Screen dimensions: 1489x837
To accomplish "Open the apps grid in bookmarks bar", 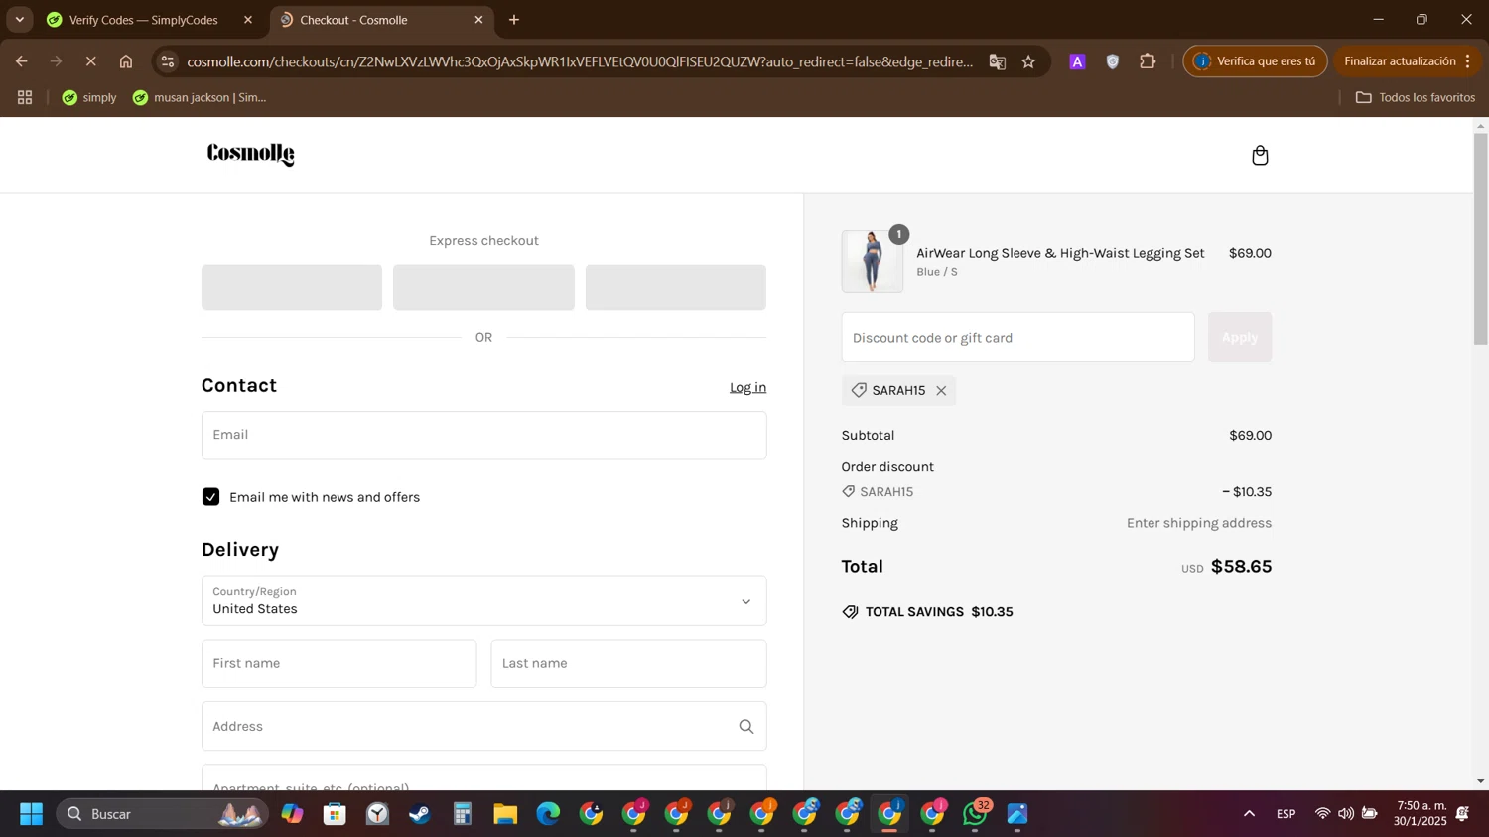I will [25, 97].
